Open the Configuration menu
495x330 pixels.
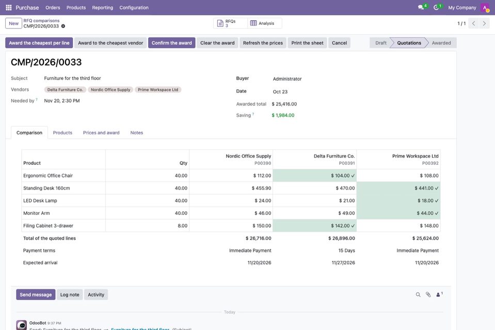point(134,8)
